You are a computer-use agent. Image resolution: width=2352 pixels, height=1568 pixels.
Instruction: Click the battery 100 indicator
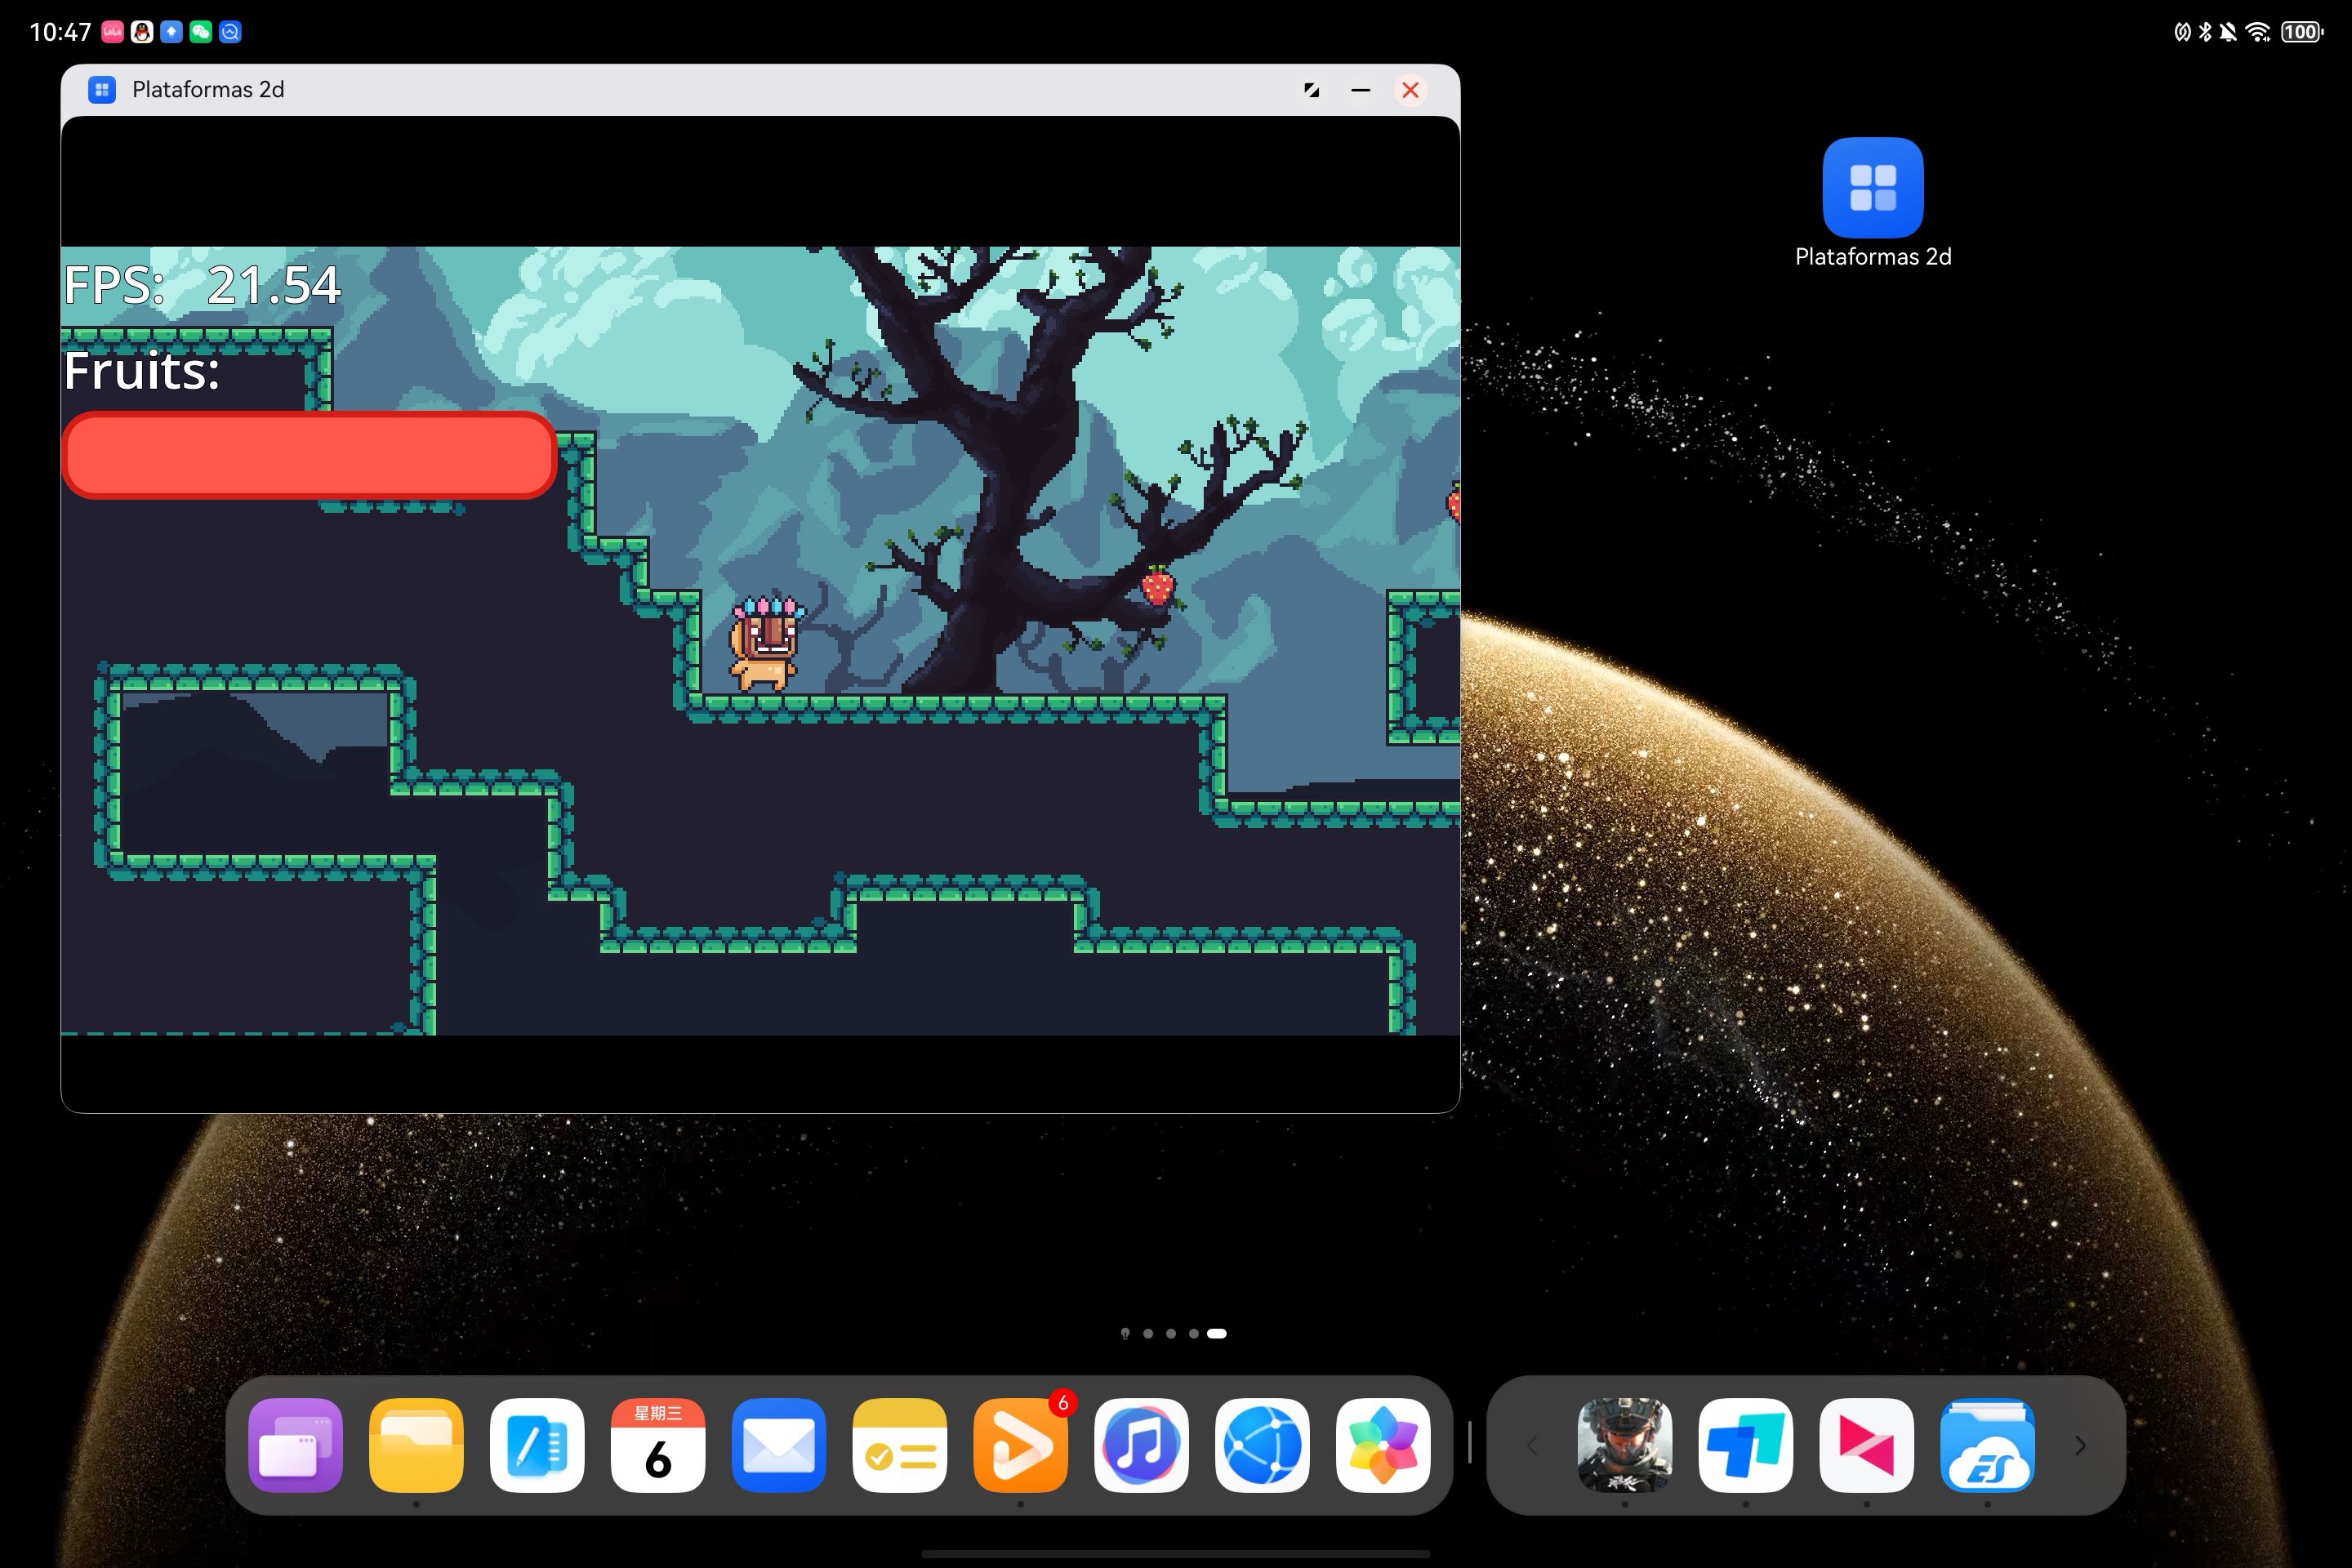2301,32
